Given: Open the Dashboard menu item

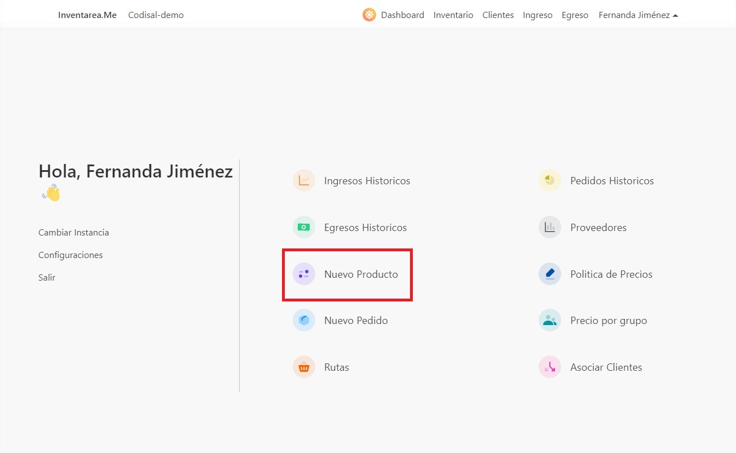Looking at the screenshot, I should pyautogui.click(x=402, y=15).
